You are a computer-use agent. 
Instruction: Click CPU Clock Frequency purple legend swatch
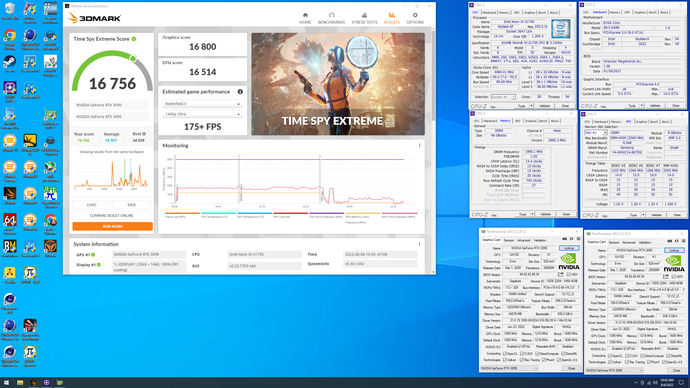(327, 213)
